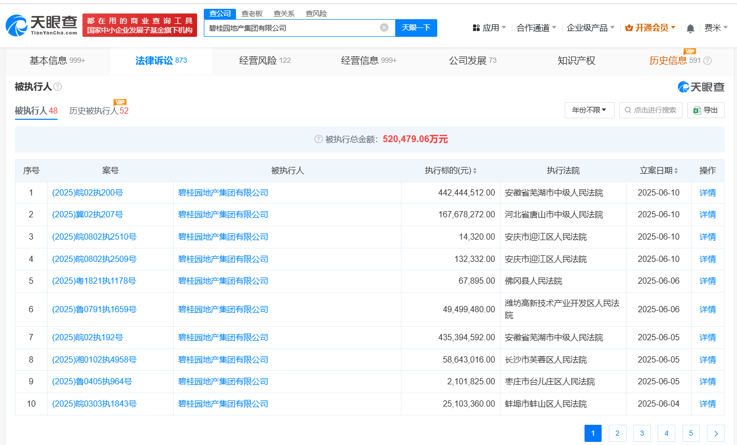
Task: Sort by 立案日期 column arrows
Action: click(676, 171)
